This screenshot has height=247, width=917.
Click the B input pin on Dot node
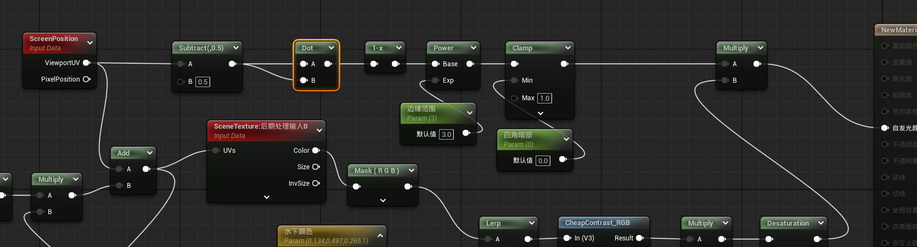click(x=303, y=81)
